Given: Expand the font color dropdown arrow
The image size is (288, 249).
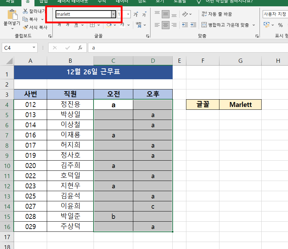Looking at the screenshot, I should pos(129,25).
